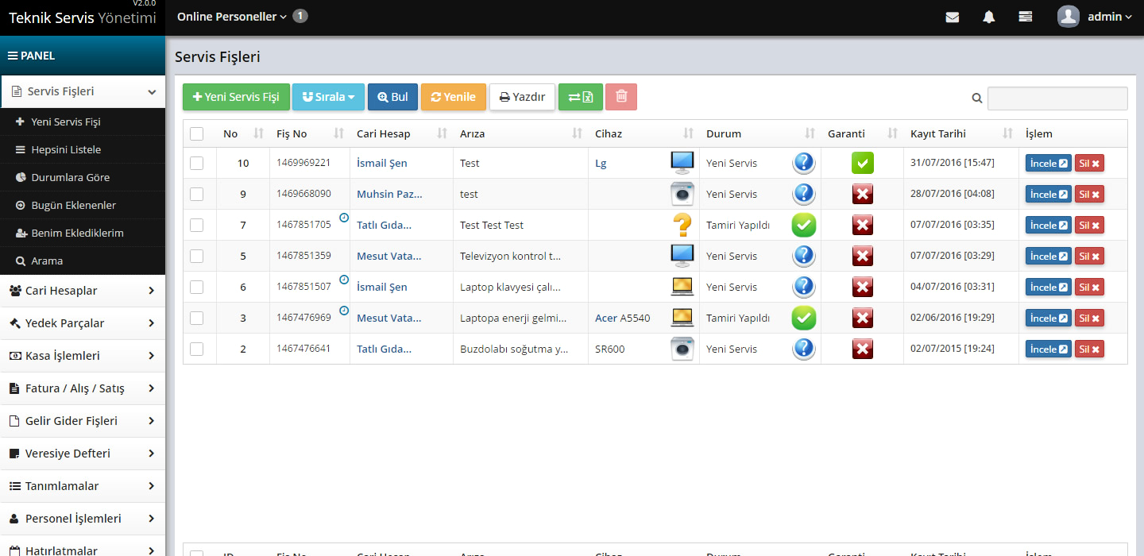This screenshot has width=1144, height=556.
Task: Collapse the Servis Fişleri sidebar section
Action: [x=83, y=91]
